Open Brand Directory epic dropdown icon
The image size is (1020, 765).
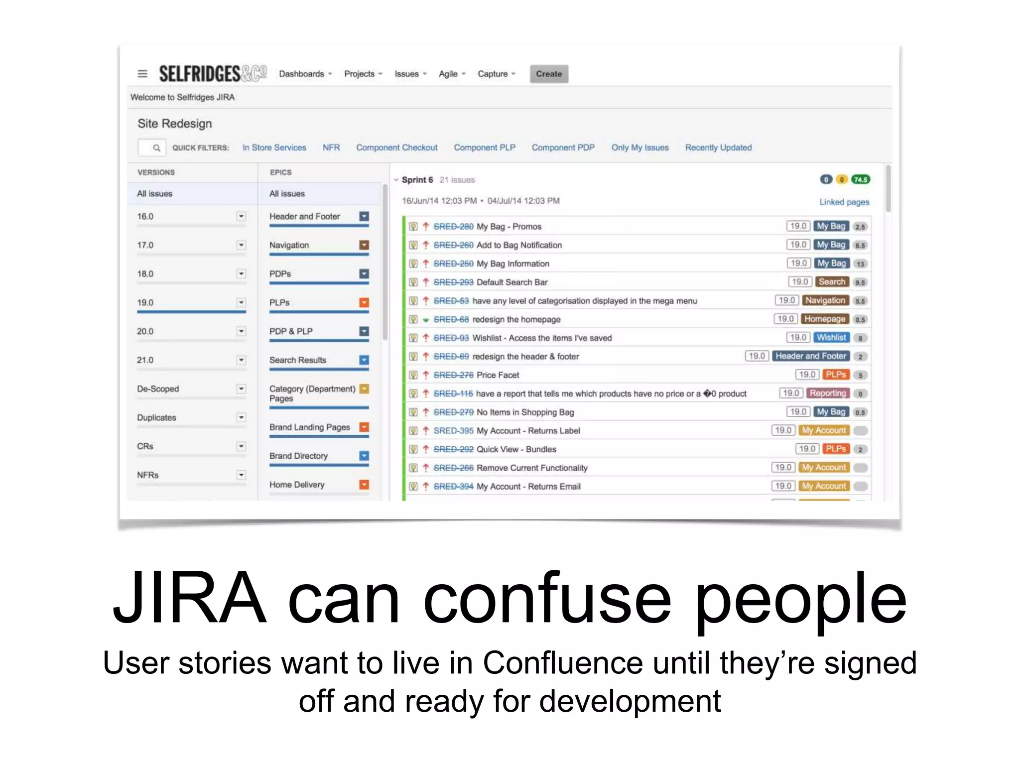pos(364,456)
